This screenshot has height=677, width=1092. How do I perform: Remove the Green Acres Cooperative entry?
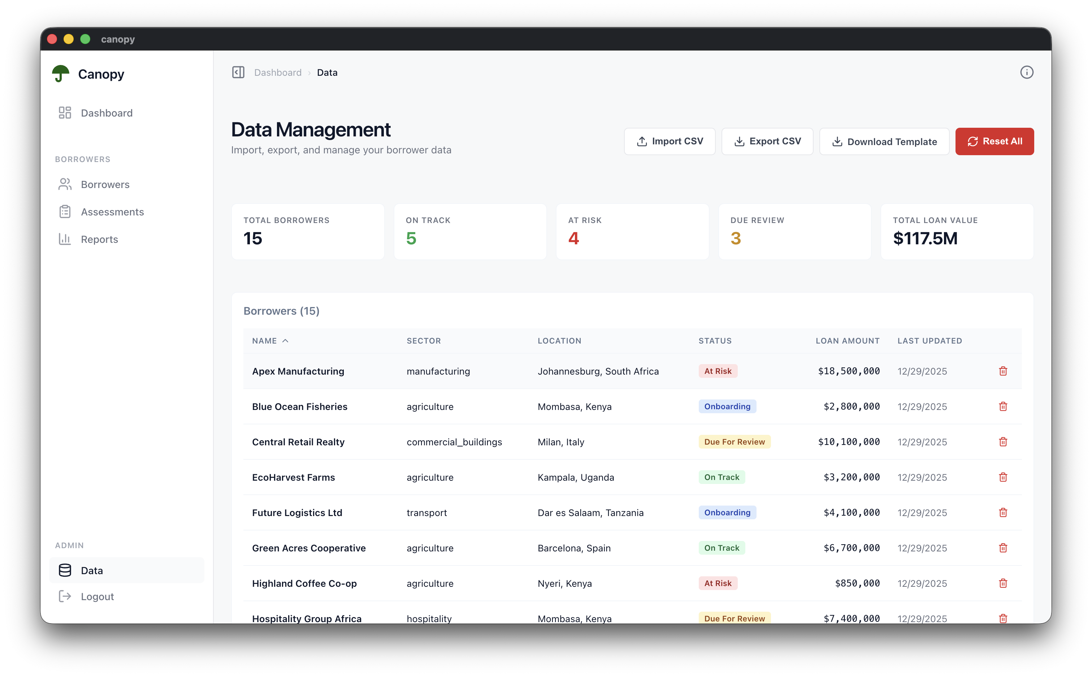click(1002, 548)
